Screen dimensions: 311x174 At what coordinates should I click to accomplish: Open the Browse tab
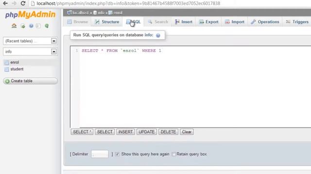tap(78, 22)
